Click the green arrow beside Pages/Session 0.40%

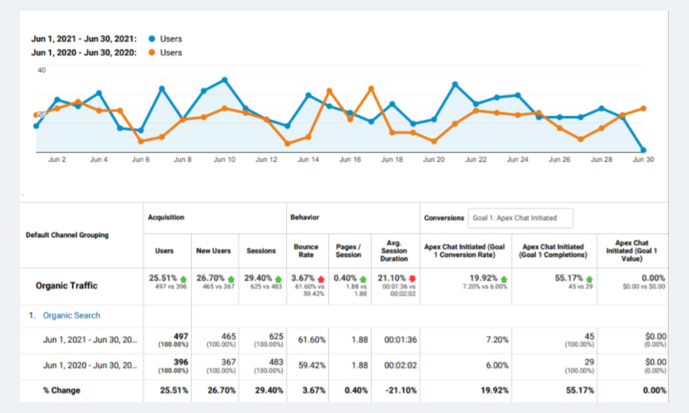tap(363, 279)
